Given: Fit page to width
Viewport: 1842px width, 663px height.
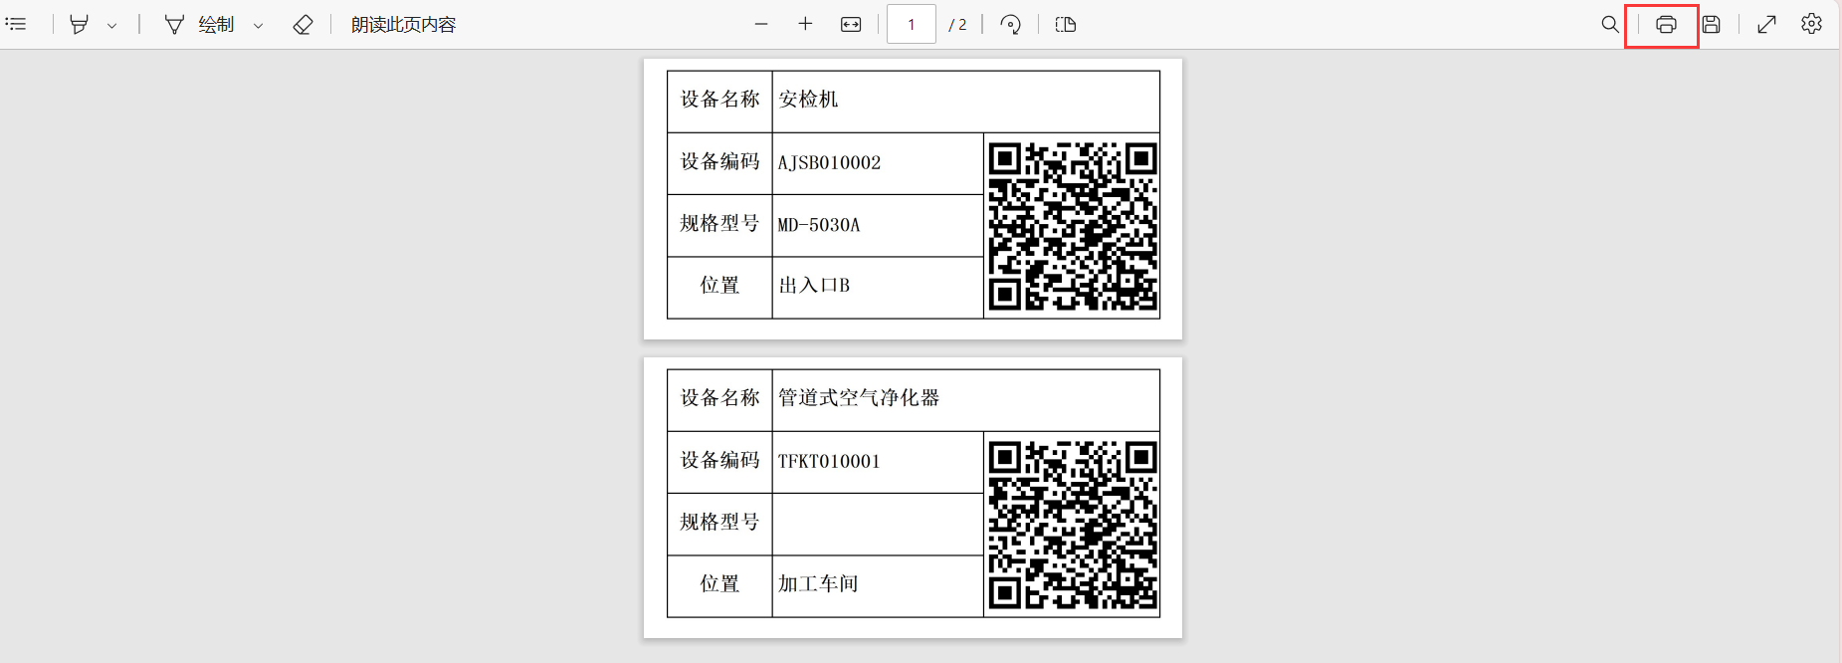Looking at the screenshot, I should pos(851,25).
